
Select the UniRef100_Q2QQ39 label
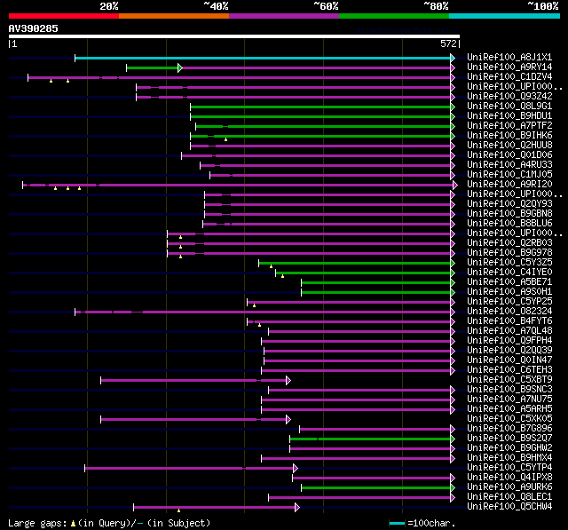pos(509,351)
